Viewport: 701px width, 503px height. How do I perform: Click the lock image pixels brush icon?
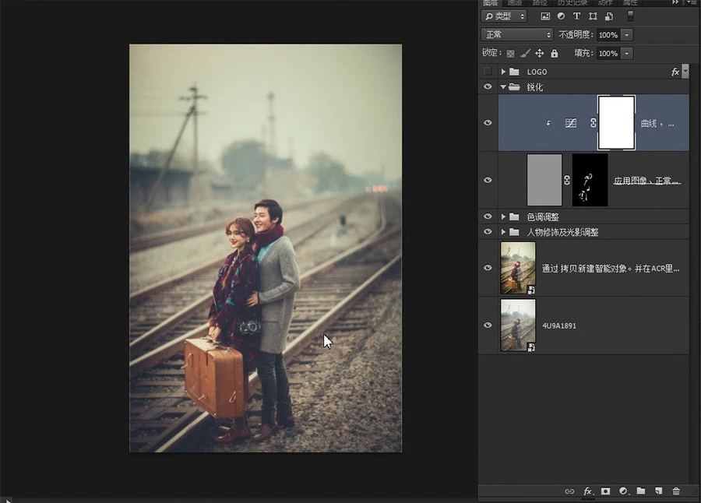(x=525, y=54)
